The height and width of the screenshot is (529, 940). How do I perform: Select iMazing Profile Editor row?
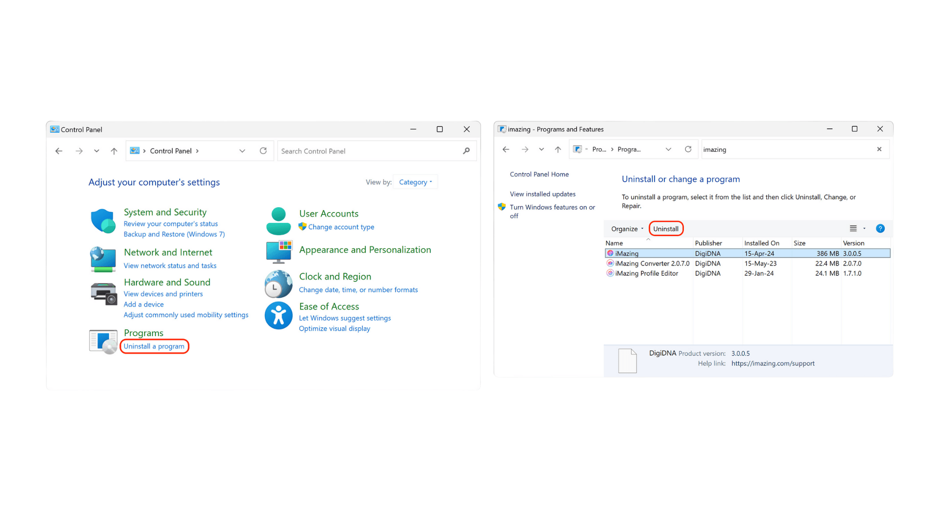point(646,273)
